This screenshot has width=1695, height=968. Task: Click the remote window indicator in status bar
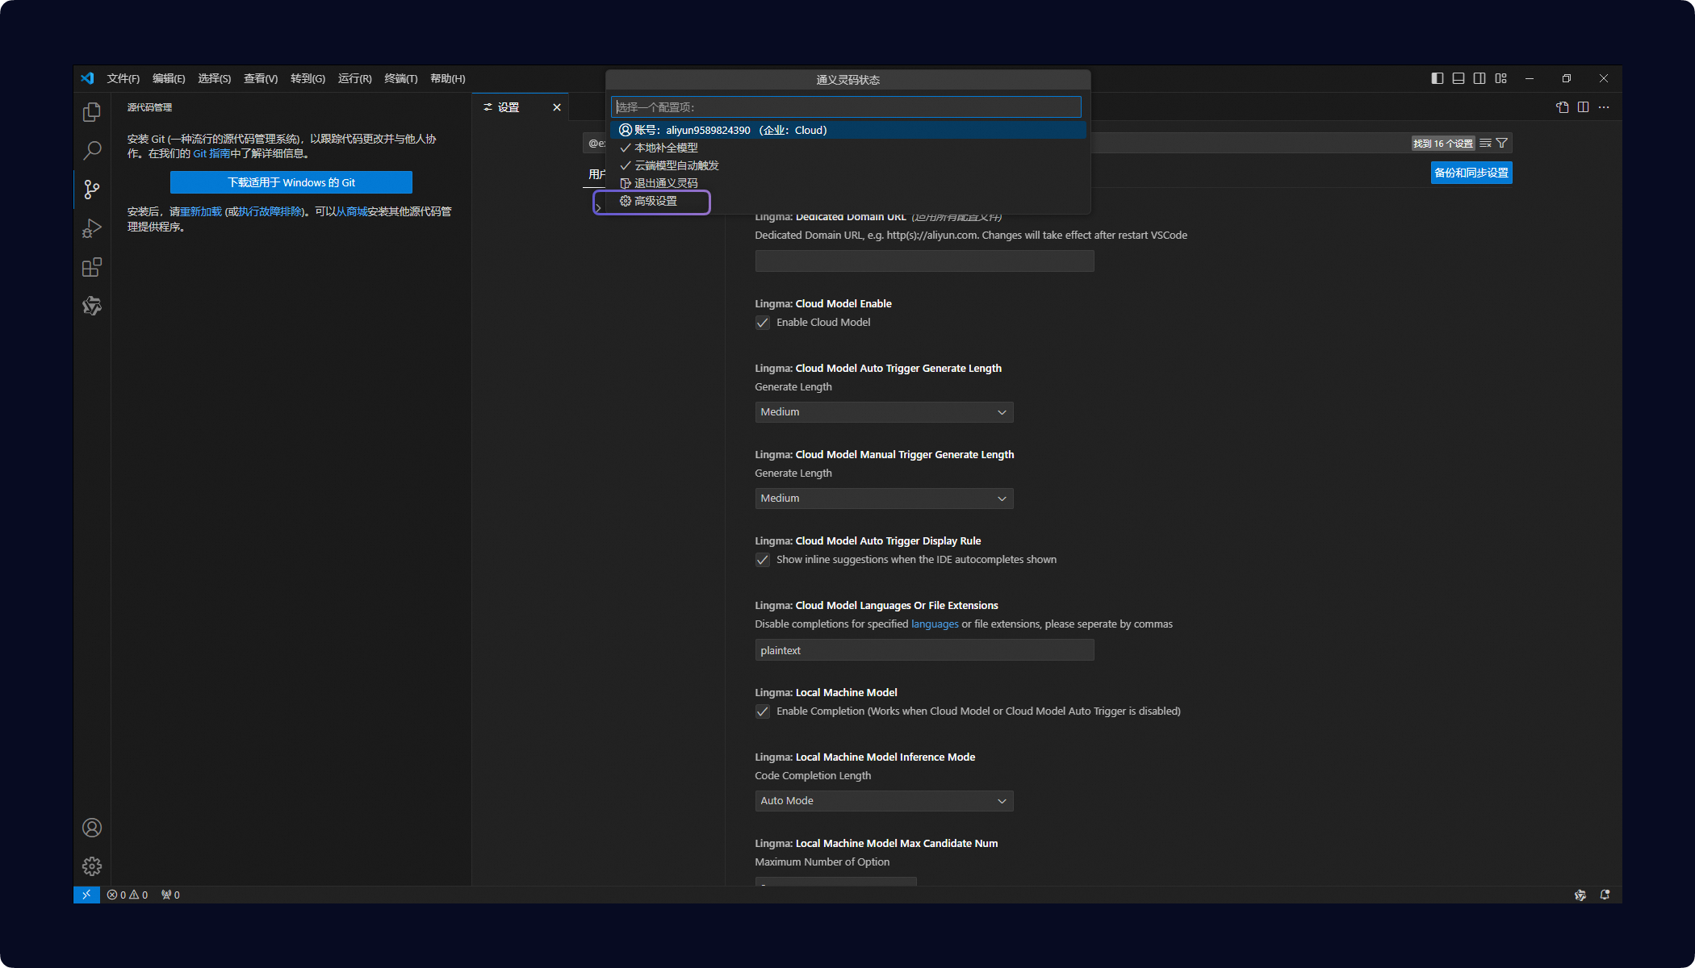86,895
